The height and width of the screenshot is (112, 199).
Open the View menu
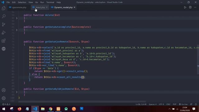coord(30,2)
